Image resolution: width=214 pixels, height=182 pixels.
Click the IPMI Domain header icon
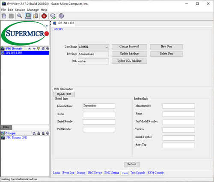coord(3,49)
